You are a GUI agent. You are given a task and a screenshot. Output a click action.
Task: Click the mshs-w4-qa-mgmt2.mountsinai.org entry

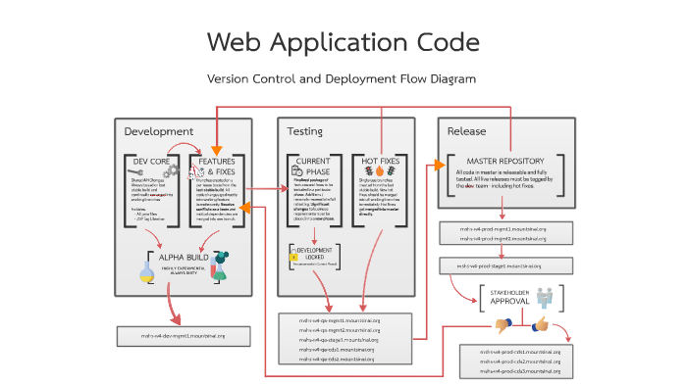click(x=340, y=330)
